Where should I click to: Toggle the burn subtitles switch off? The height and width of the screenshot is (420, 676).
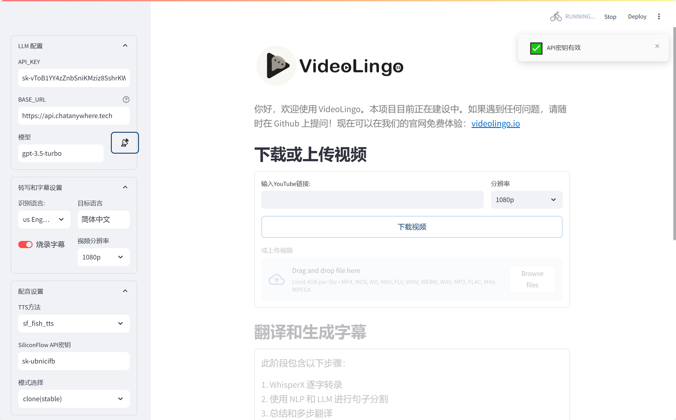tap(25, 245)
